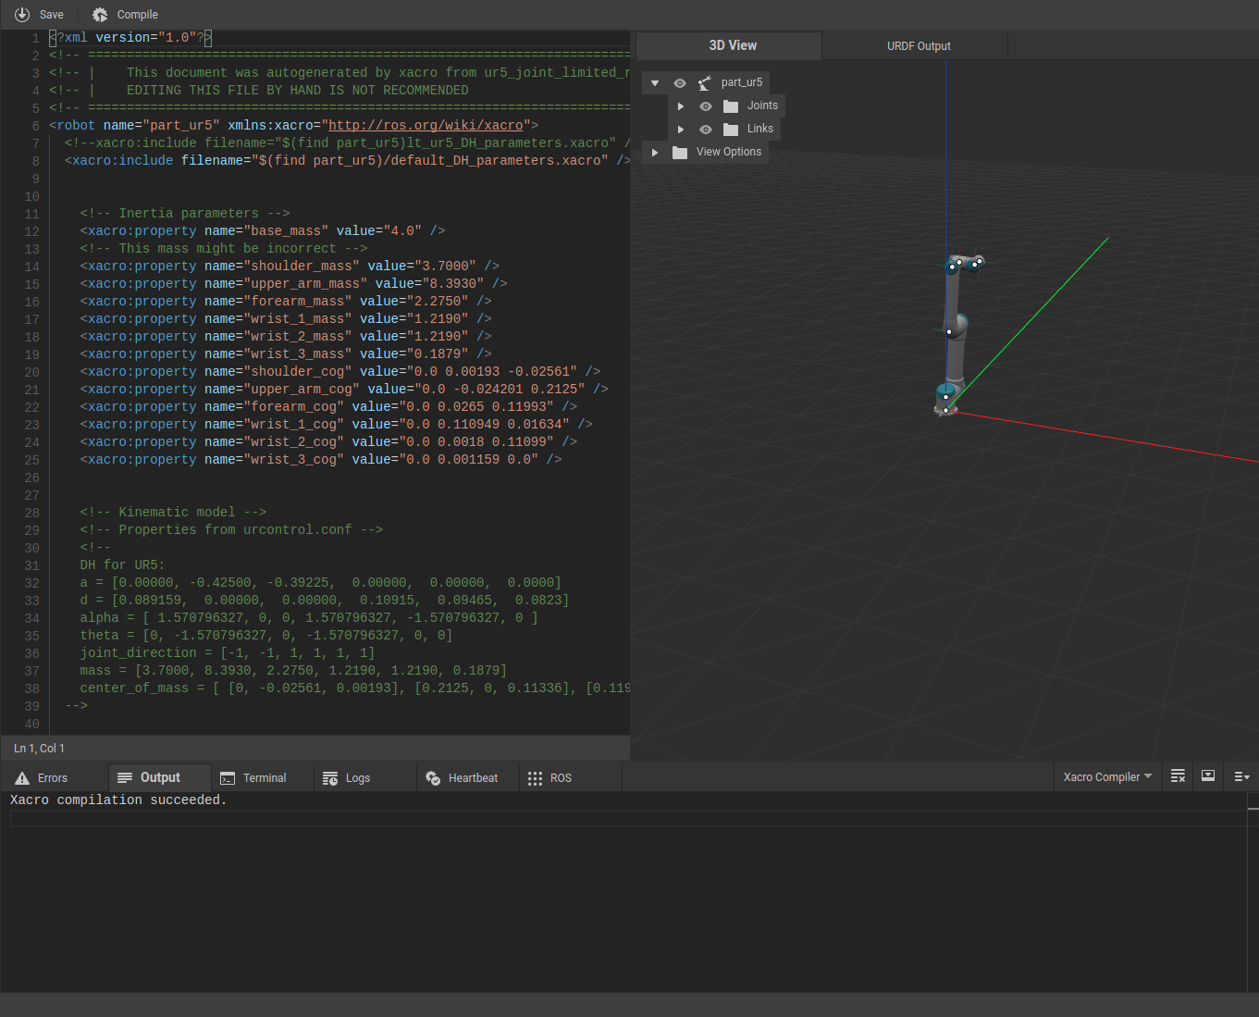1259x1017 pixels.
Task: Click the base_mass property line
Action: coord(262,230)
